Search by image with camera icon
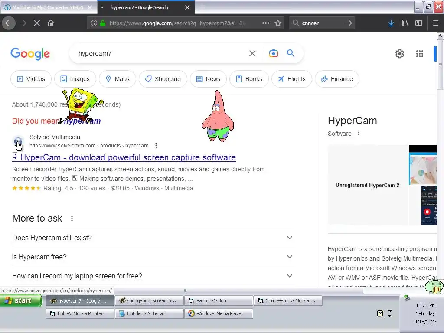 [x=273, y=53]
